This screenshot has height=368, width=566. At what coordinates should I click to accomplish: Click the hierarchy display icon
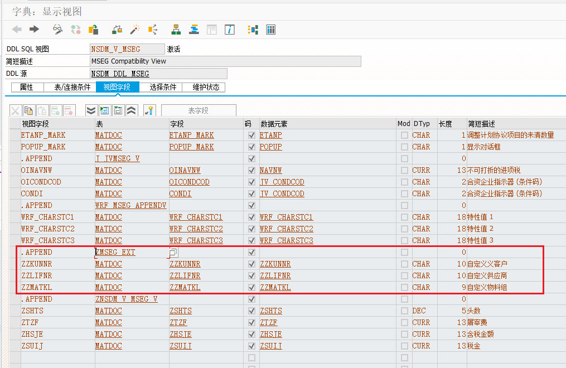point(176,30)
